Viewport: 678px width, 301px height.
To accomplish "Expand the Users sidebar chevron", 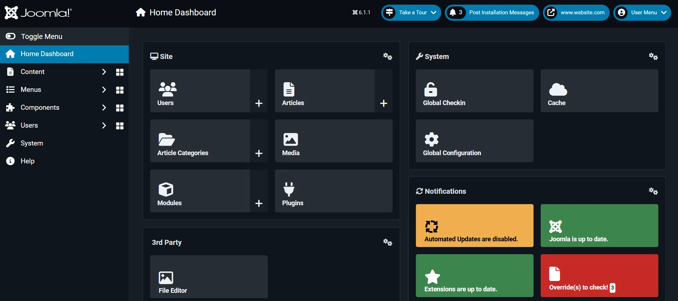I will (104, 125).
